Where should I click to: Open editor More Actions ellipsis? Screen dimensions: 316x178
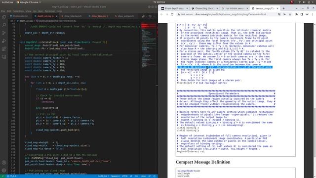[155, 16]
